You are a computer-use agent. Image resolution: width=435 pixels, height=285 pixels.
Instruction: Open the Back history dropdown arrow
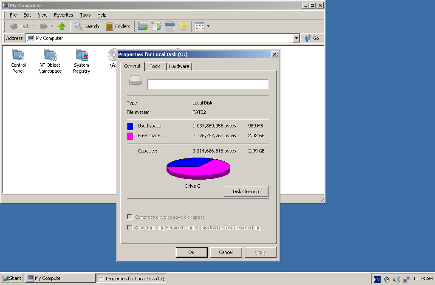[x=34, y=26]
